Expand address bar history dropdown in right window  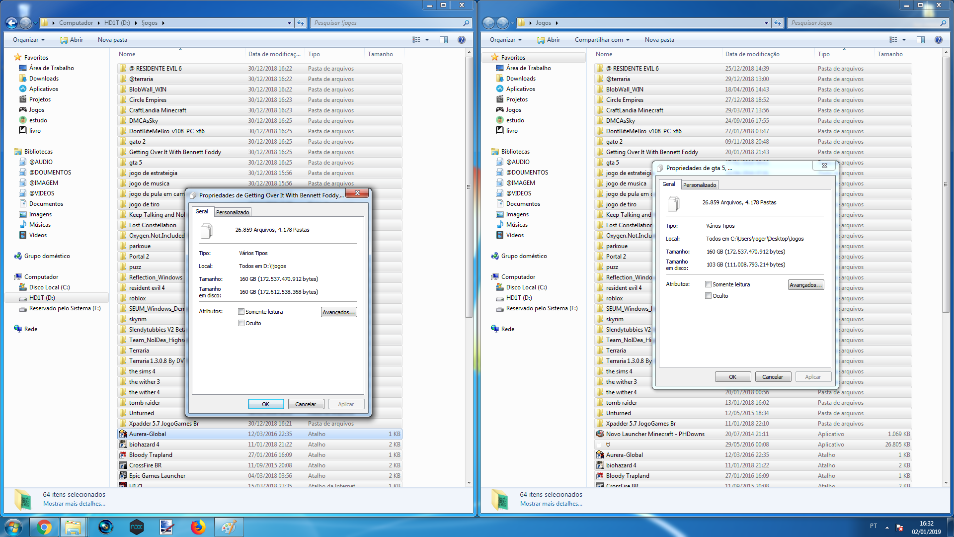click(766, 23)
